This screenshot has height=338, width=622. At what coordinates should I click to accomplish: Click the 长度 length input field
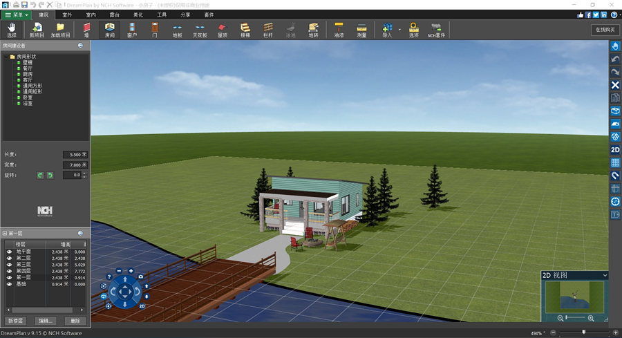75,154
